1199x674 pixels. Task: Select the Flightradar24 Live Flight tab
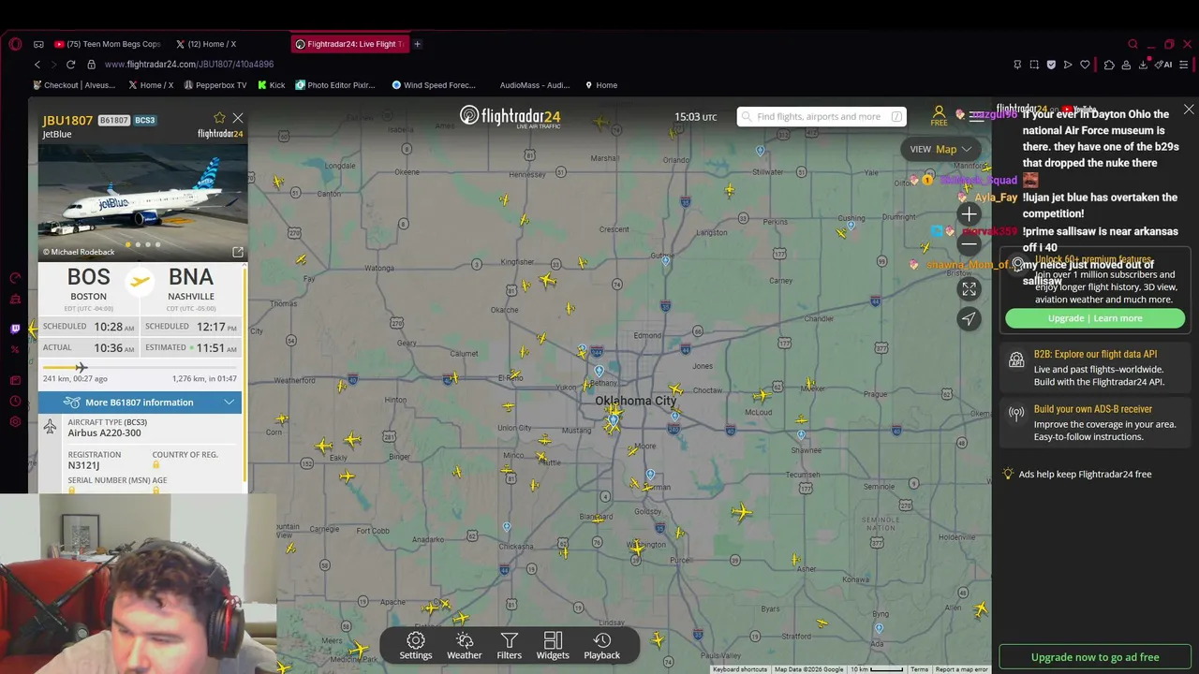(349, 44)
